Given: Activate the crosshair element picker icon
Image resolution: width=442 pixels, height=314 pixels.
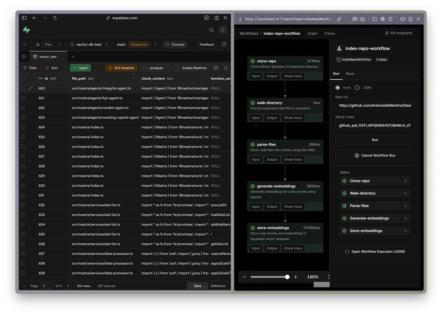Looking at the screenshot, I should pos(390,19).
